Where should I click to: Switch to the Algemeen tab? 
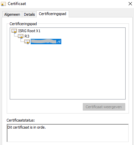[x=12, y=14]
